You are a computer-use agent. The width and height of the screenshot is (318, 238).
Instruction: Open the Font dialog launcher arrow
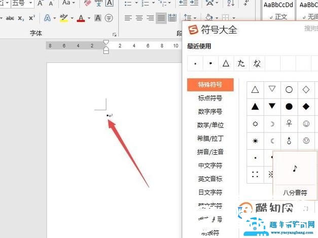point(115,35)
